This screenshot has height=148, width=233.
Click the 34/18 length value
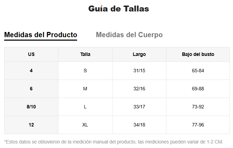tap(139, 125)
